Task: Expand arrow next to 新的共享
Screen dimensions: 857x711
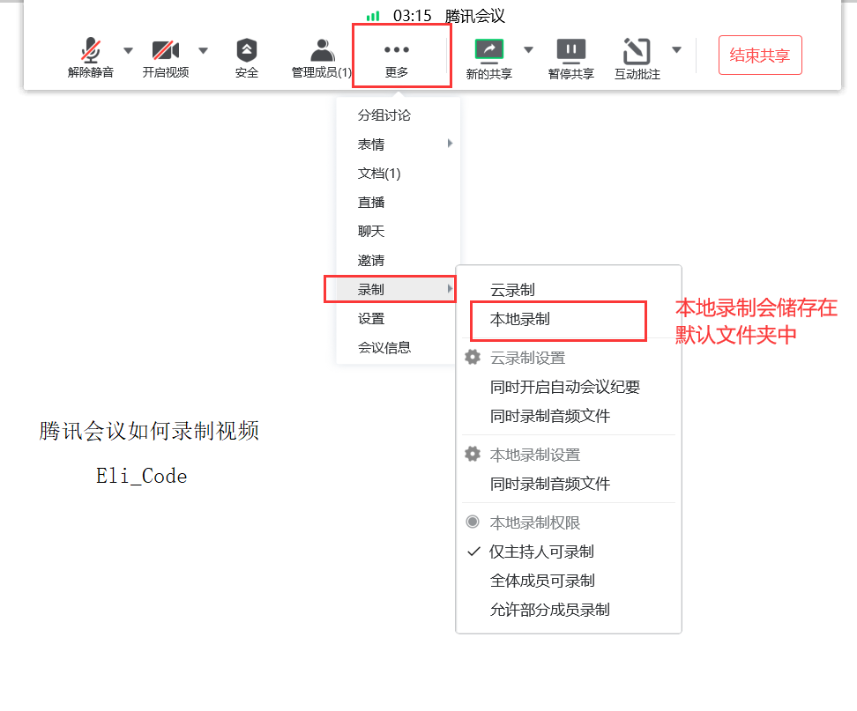Action: (x=528, y=50)
